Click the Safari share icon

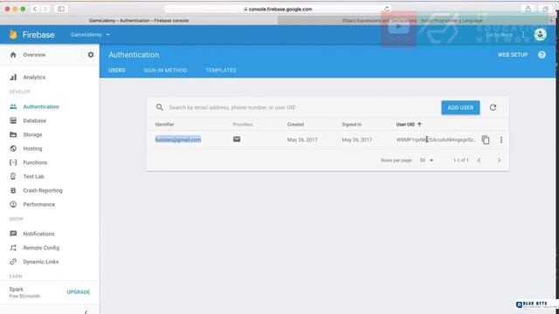pos(528,9)
